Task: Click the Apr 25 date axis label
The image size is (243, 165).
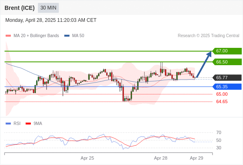Action: [87, 158]
